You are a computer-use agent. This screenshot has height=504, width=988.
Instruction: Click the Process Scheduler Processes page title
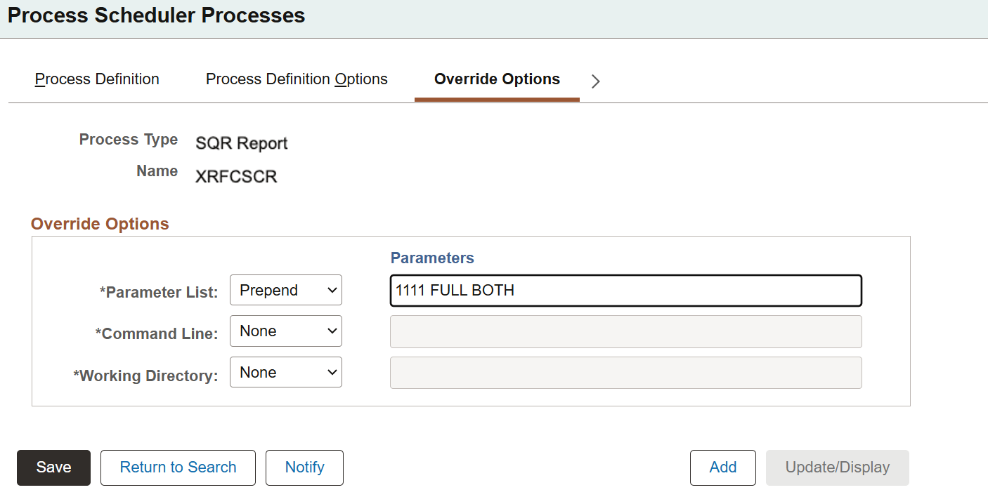(x=157, y=15)
